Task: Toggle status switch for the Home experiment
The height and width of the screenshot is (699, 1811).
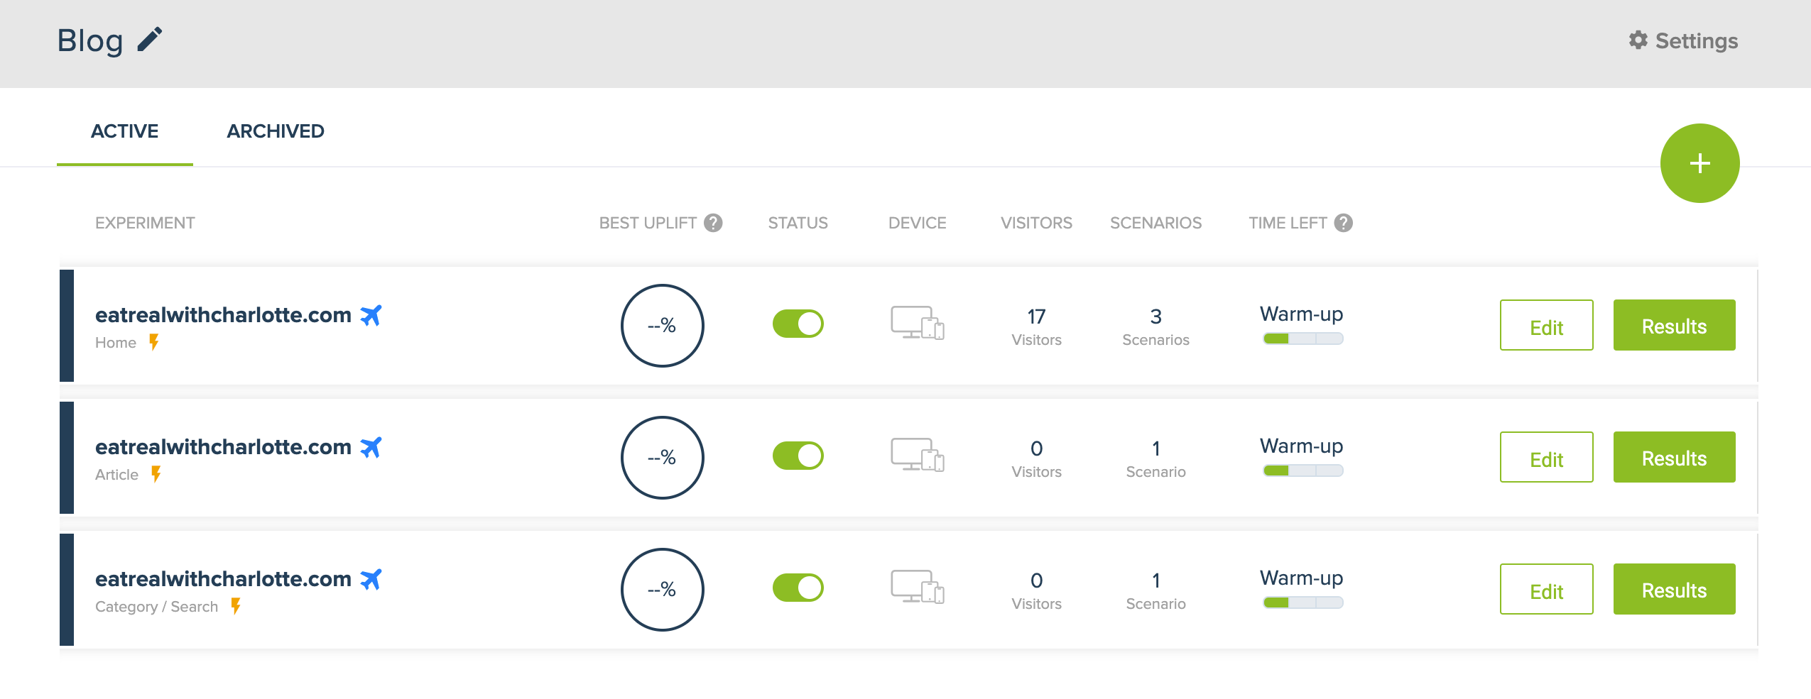Action: click(x=798, y=324)
